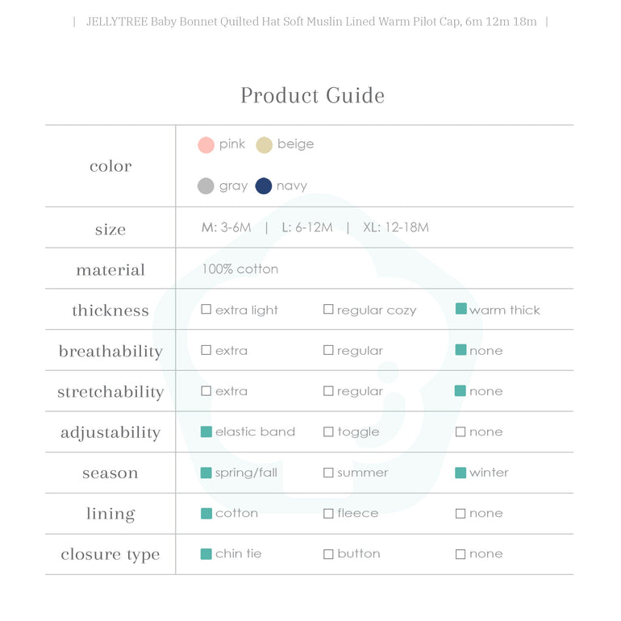Tick the regular cozy checkbox

click(328, 310)
